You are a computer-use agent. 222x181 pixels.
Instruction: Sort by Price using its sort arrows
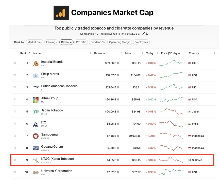pos(142,53)
